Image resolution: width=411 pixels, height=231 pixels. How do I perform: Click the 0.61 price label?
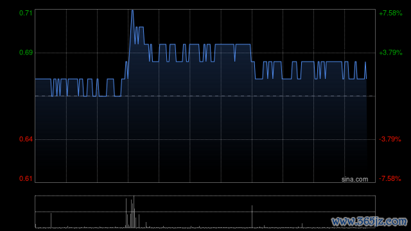point(26,178)
